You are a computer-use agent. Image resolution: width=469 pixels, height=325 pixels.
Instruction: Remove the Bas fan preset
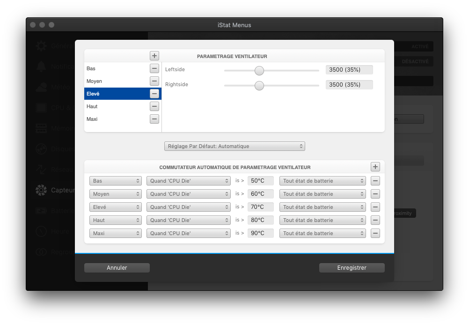coord(154,68)
